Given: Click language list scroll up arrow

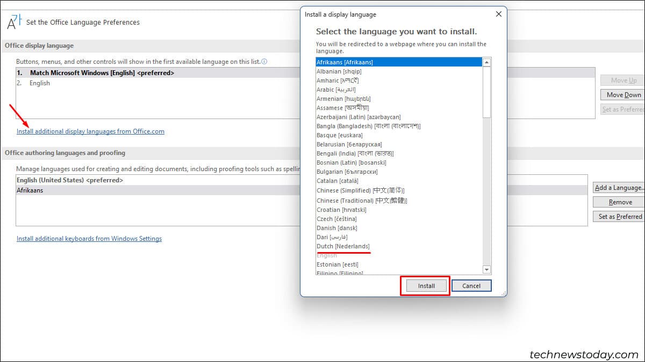Looking at the screenshot, I should pos(487,62).
